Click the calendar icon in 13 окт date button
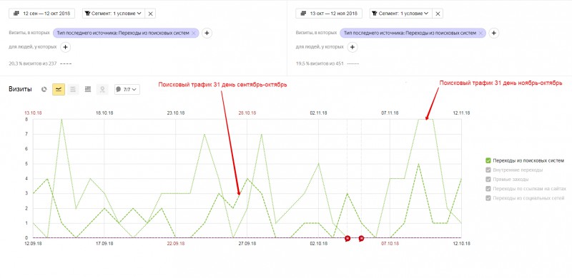The height and width of the screenshot is (278, 572). (303, 14)
